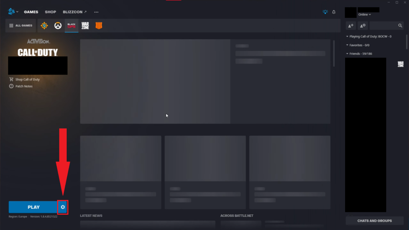Screen dimensions: 409x230
Task: Open the three-dots more menu
Action: [x=96, y=12]
